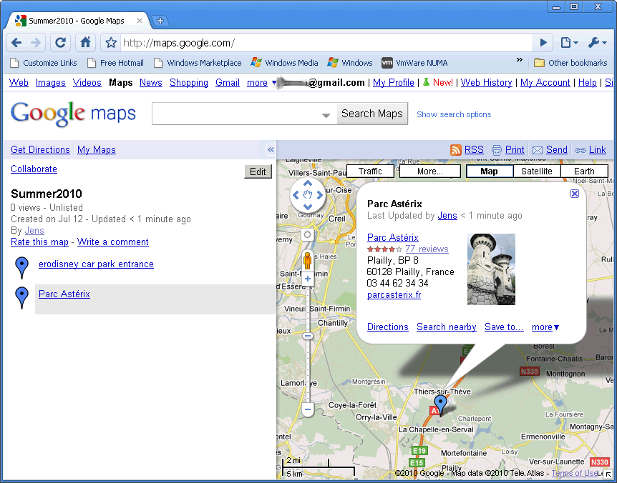Open the page menu icon
This screenshot has height=483, width=617.
[568, 42]
